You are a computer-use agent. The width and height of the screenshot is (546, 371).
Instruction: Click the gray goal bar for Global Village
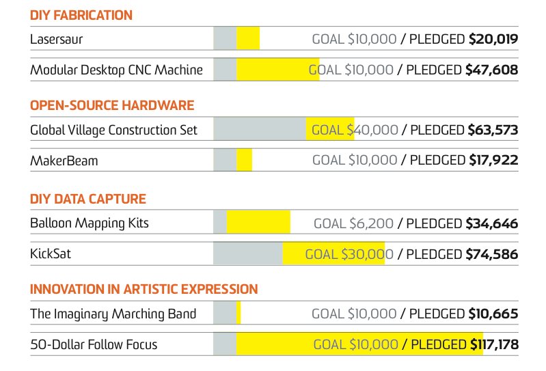260,130
